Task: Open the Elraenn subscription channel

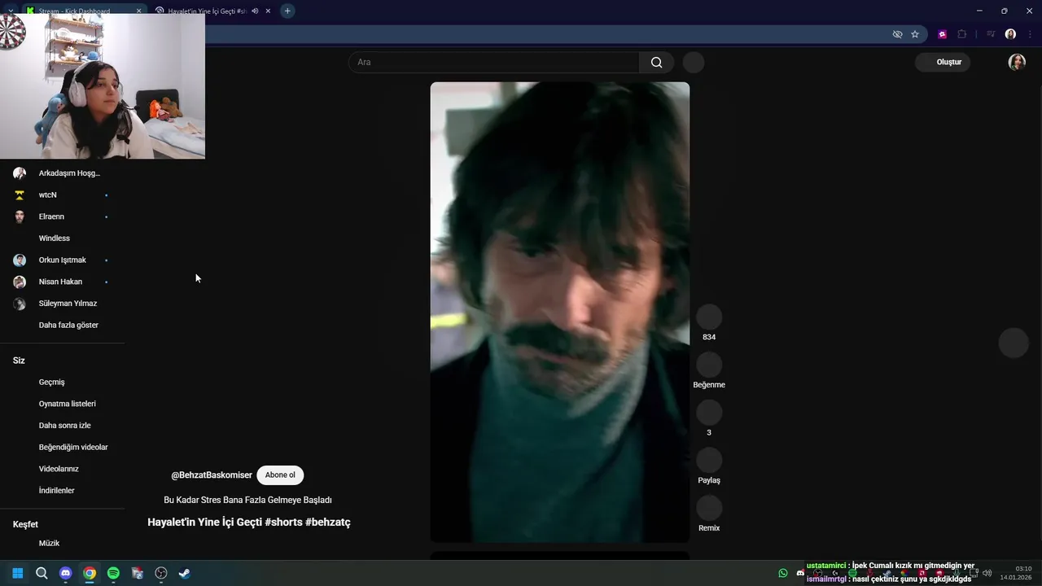Action: [63, 216]
